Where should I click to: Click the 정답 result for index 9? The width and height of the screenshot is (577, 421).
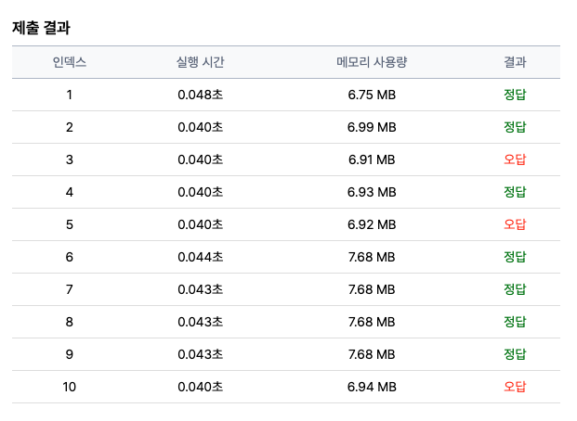point(515,354)
